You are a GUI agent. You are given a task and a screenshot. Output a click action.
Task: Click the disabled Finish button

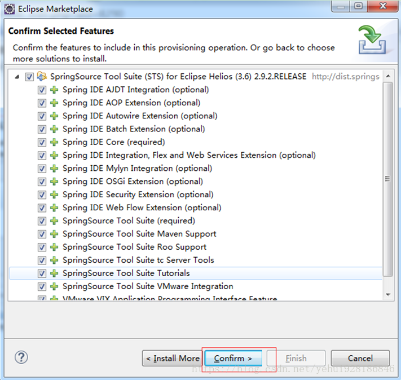(296, 358)
